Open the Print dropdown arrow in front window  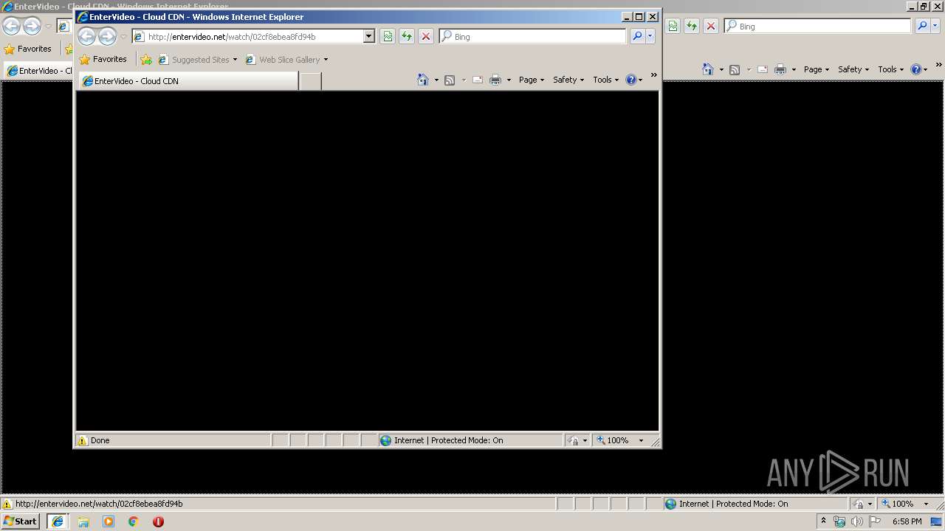coord(509,80)
